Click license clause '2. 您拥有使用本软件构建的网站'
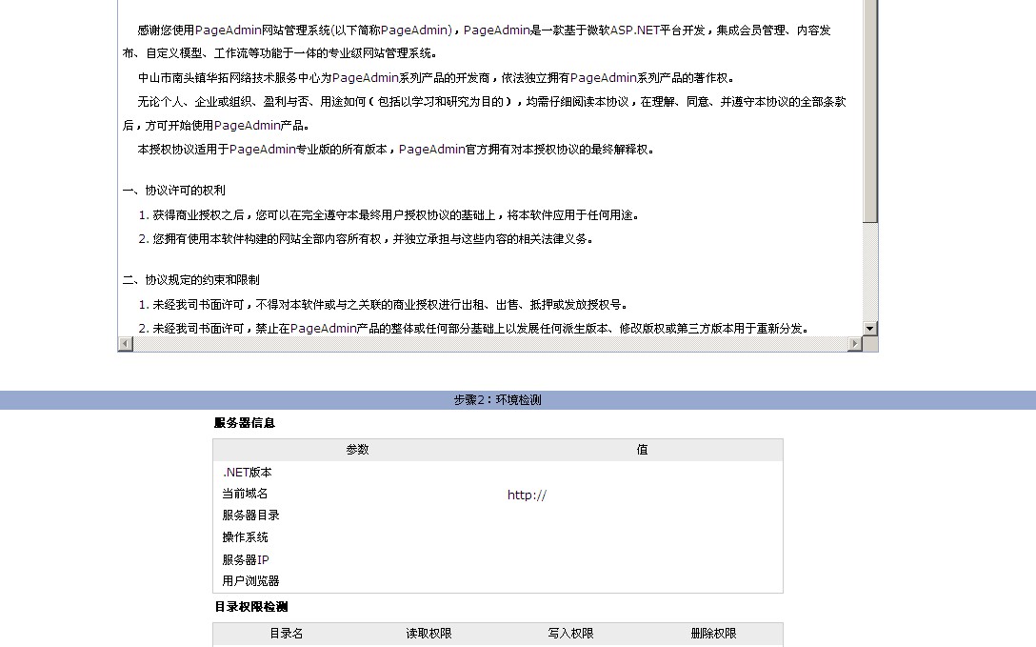Viewport: 1036px width, 647px height. click(366, 238)
